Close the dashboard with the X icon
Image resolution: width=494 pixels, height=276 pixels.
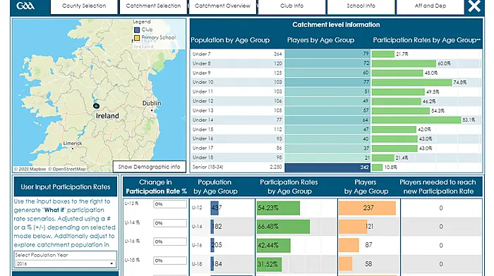pos(474,6)
